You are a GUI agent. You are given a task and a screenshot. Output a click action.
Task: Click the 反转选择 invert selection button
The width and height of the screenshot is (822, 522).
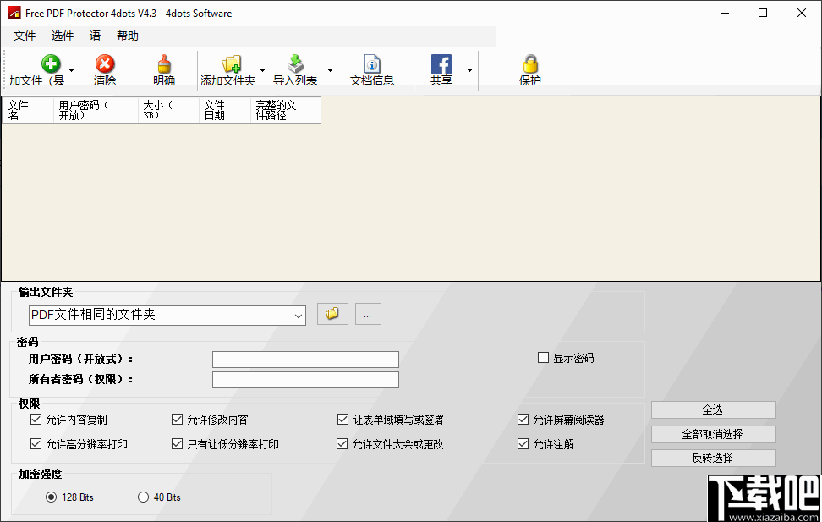click(x=713, y=457)
